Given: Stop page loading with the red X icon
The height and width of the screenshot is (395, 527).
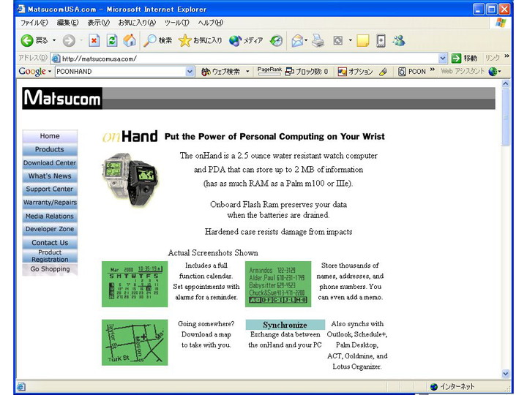Looking at the screenshot, I should (x=94, y=41).
